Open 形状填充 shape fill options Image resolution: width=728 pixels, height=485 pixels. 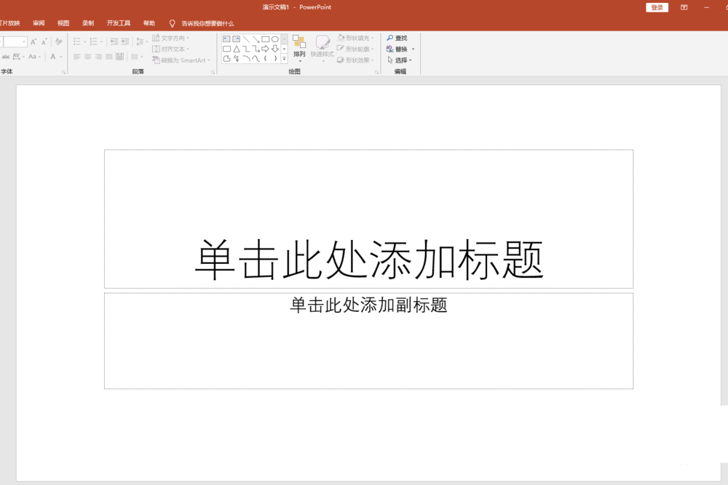pyautogui.click(x=356, y=38)
